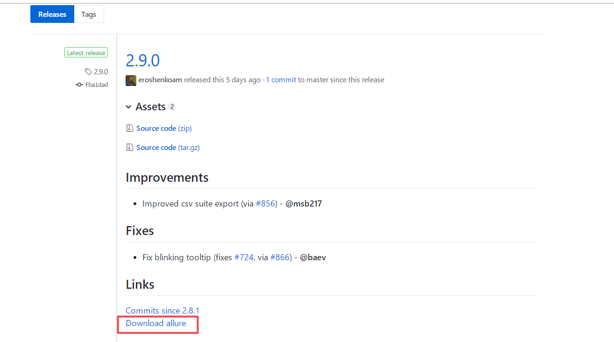Click the 'Download allure' link
This screenshot has width=614, height=342.
(156, 323)
